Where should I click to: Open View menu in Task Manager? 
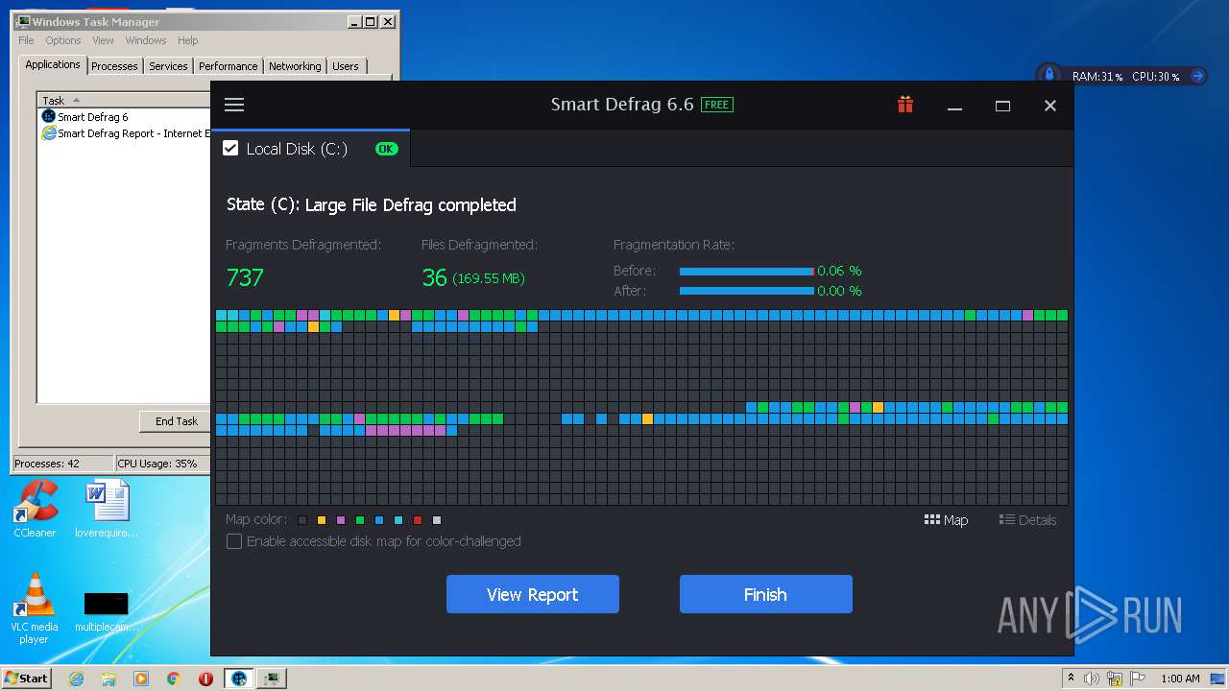[103, 40]
